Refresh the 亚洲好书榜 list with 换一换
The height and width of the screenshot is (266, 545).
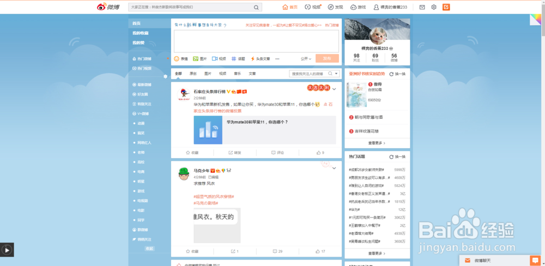click(397, 74)
